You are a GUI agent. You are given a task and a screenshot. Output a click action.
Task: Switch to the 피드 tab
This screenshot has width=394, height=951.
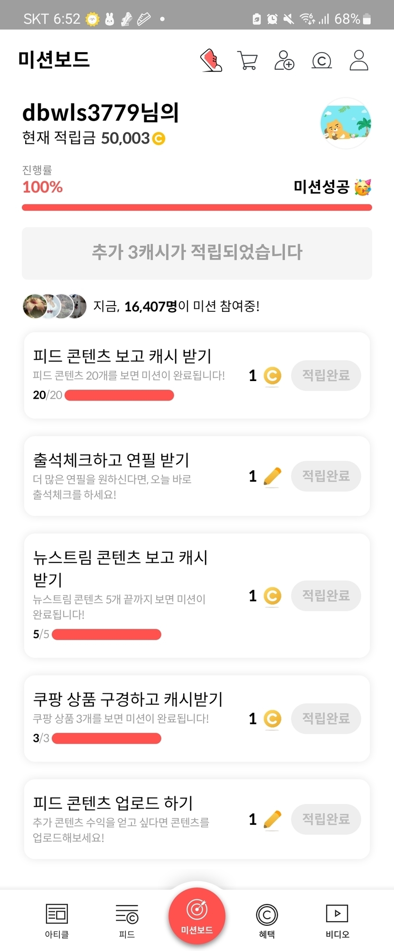(x=127, y=921)
